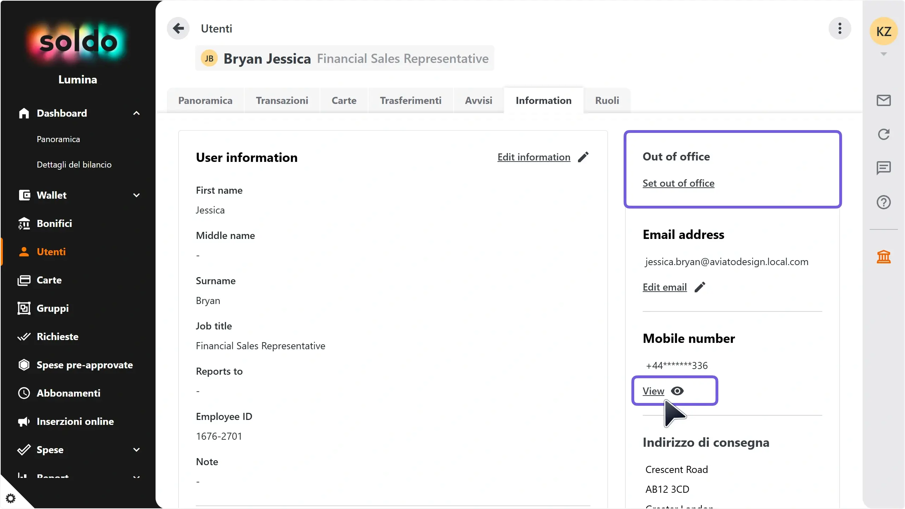
Task: Click the orange bank building icon
Action: coord(883,257)
